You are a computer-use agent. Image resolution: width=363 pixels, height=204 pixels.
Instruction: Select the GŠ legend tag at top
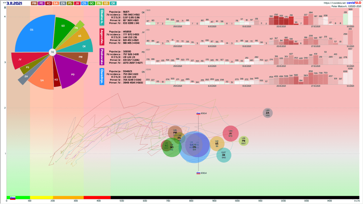tap(106, 3)
